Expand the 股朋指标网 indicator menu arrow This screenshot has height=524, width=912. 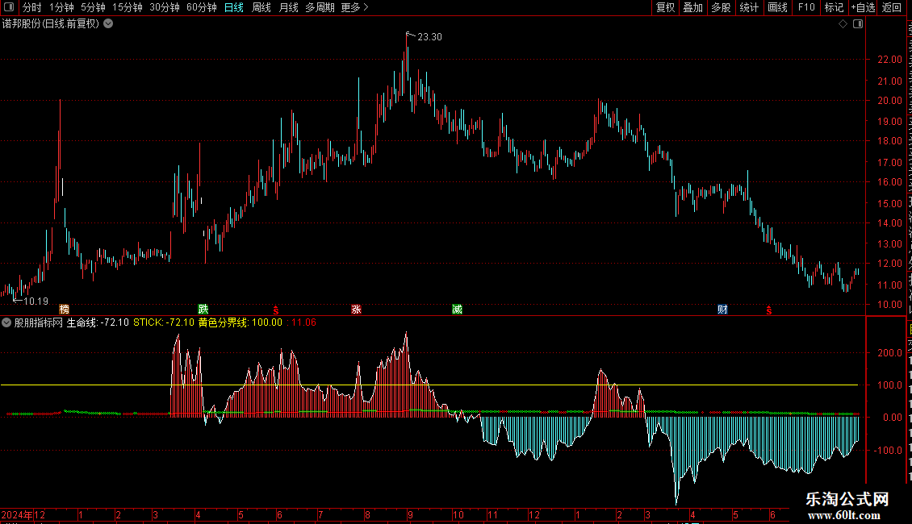[6, 322]
